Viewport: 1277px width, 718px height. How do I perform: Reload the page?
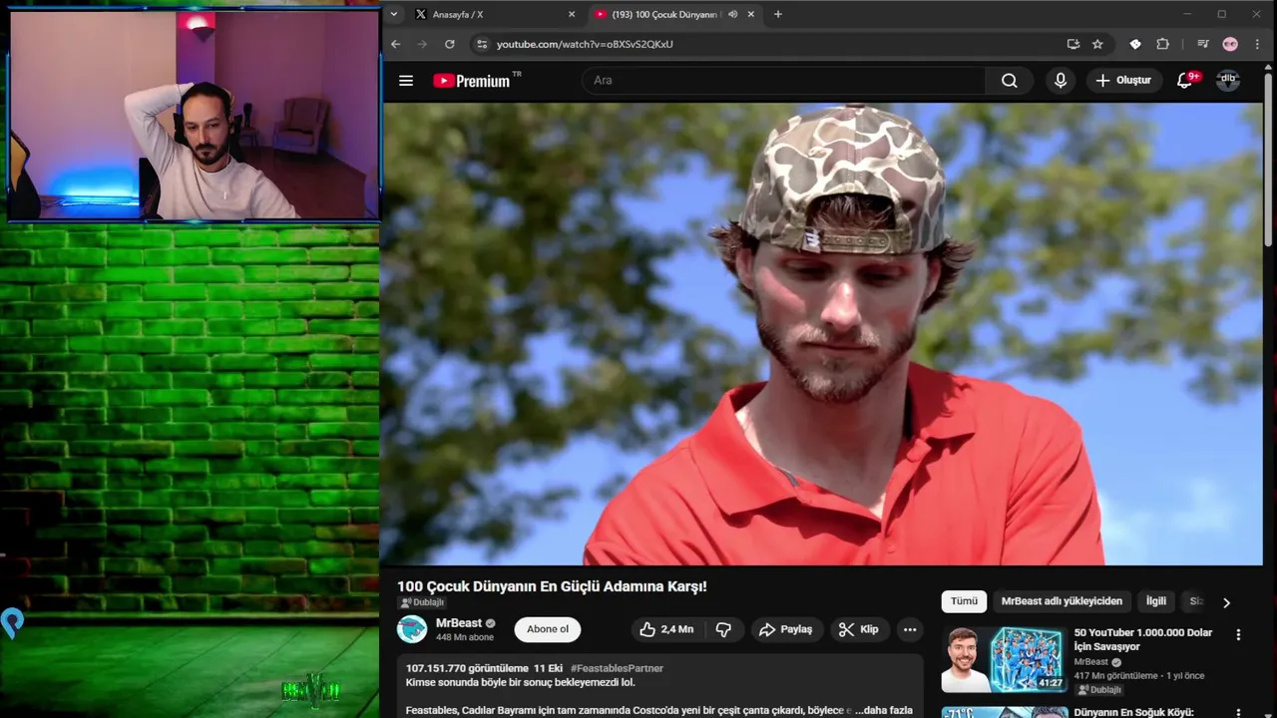450,44
